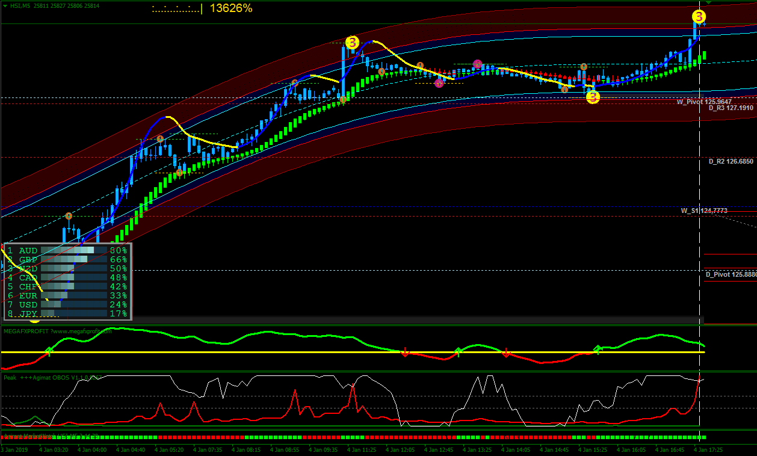Click the green up arrow above 4 Jan 15:25
The image size is (757, 456).
[x=598, y=349]
